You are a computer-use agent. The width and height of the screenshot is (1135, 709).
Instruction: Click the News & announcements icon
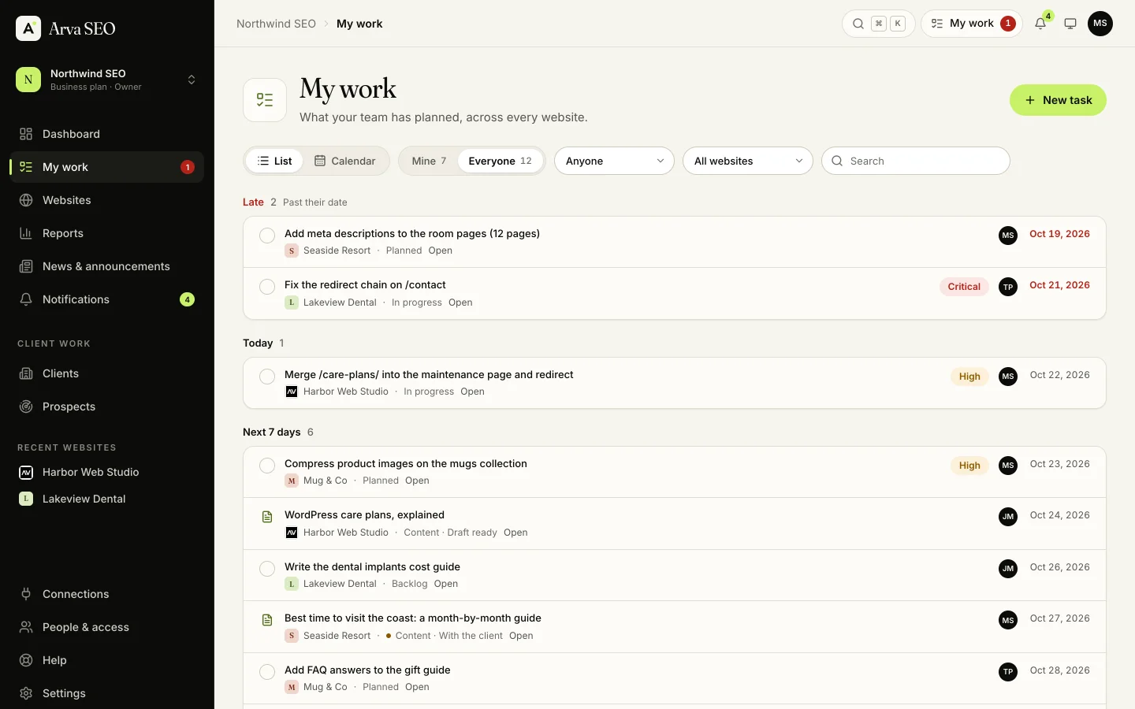(26, 266)
